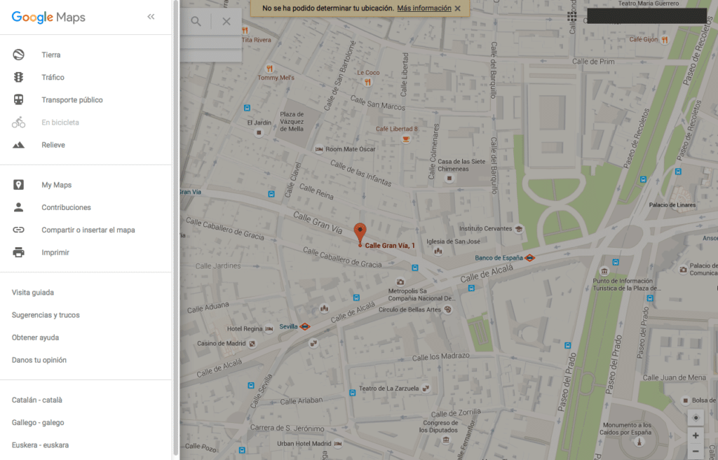This screenshot has width=718, height=460.
Task: Select the Calle Gran Vía 1 map pin
Action: pos(360,231)
